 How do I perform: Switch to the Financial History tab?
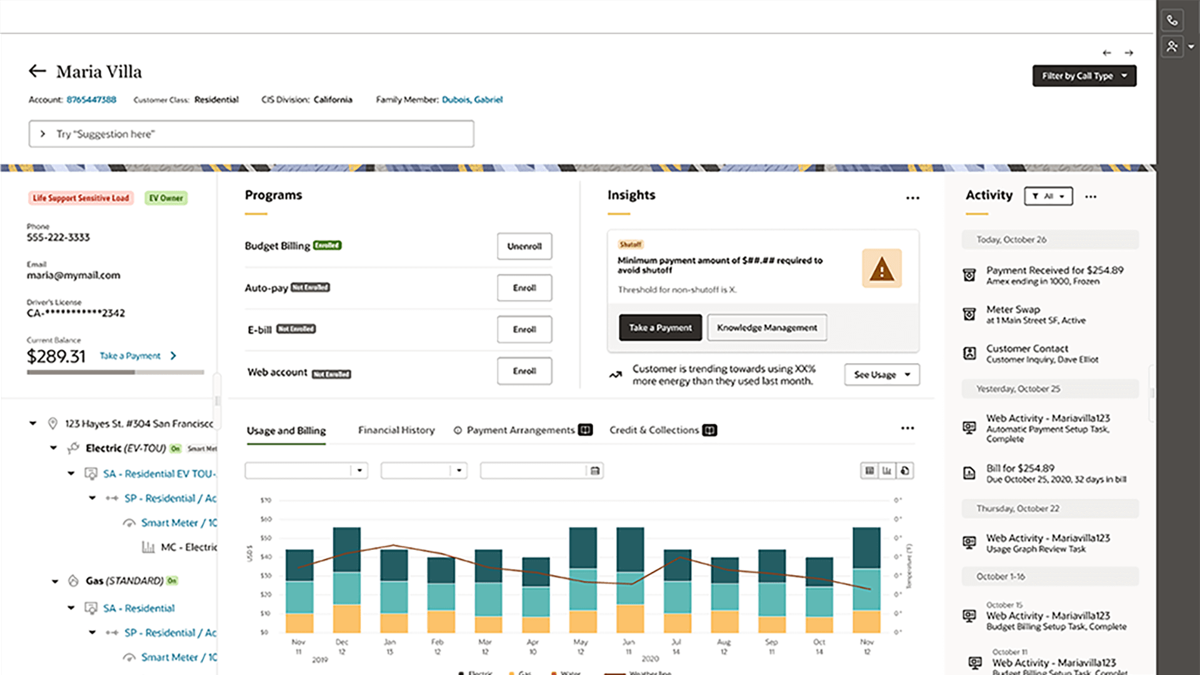coord(396,430)
